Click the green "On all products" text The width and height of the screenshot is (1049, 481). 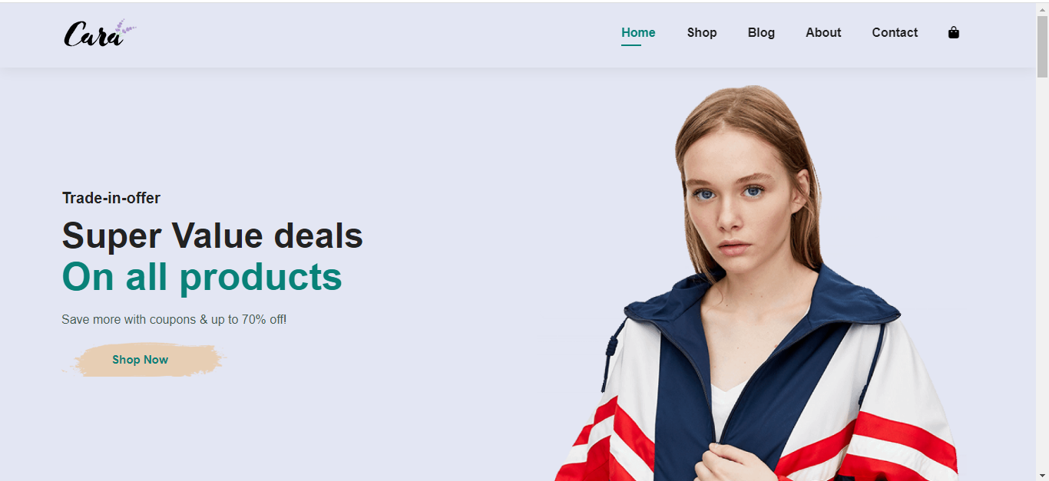click(202, 277)
